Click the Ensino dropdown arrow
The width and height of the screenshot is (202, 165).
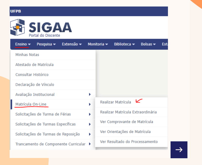pyautogui.click(x=29, y=44)
